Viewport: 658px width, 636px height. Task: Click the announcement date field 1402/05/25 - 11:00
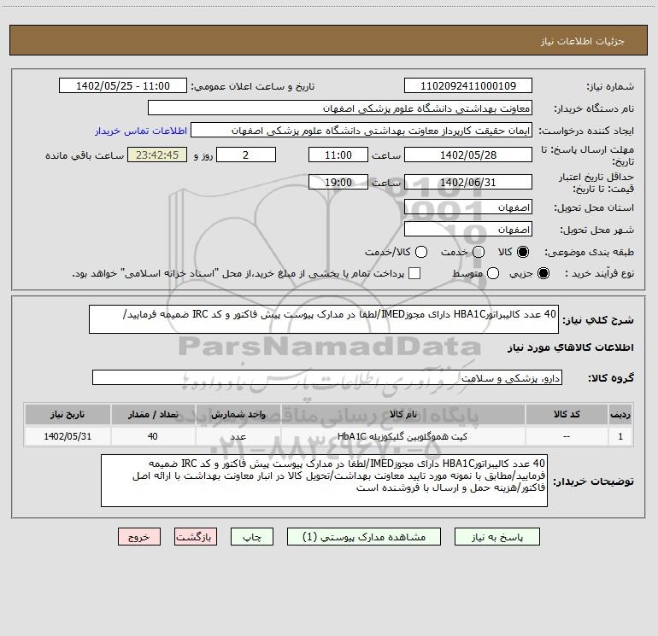click(x=123, y=85)
